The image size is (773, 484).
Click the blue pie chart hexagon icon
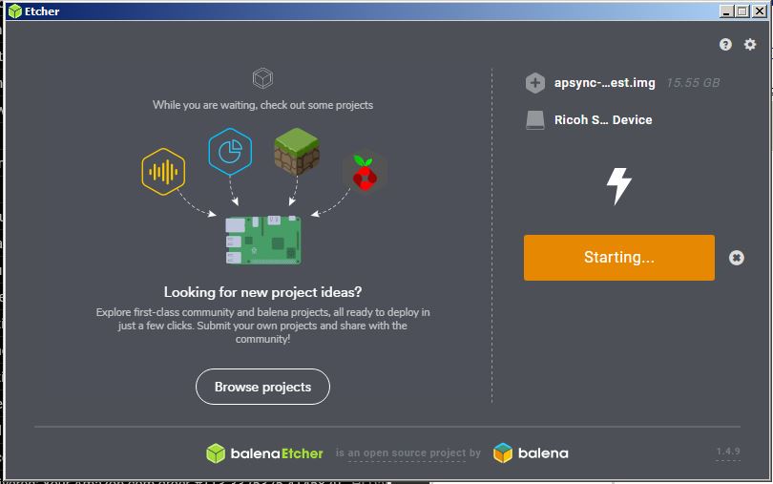(230, 152)
